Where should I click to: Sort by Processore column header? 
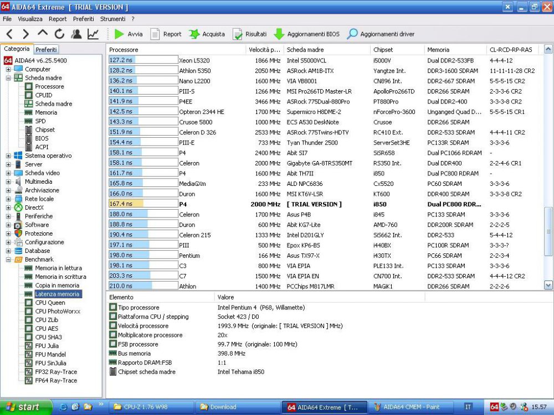coord(176,50)
